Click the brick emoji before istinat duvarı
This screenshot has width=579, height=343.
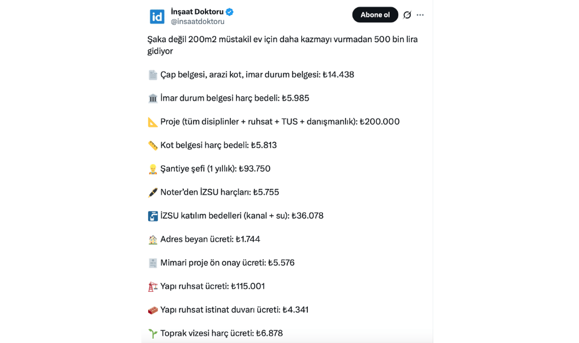point(153,310)
